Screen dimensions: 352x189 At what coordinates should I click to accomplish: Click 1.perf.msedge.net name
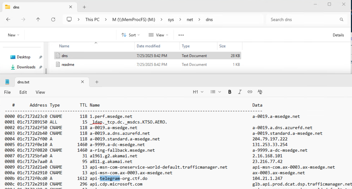(111, 116)
